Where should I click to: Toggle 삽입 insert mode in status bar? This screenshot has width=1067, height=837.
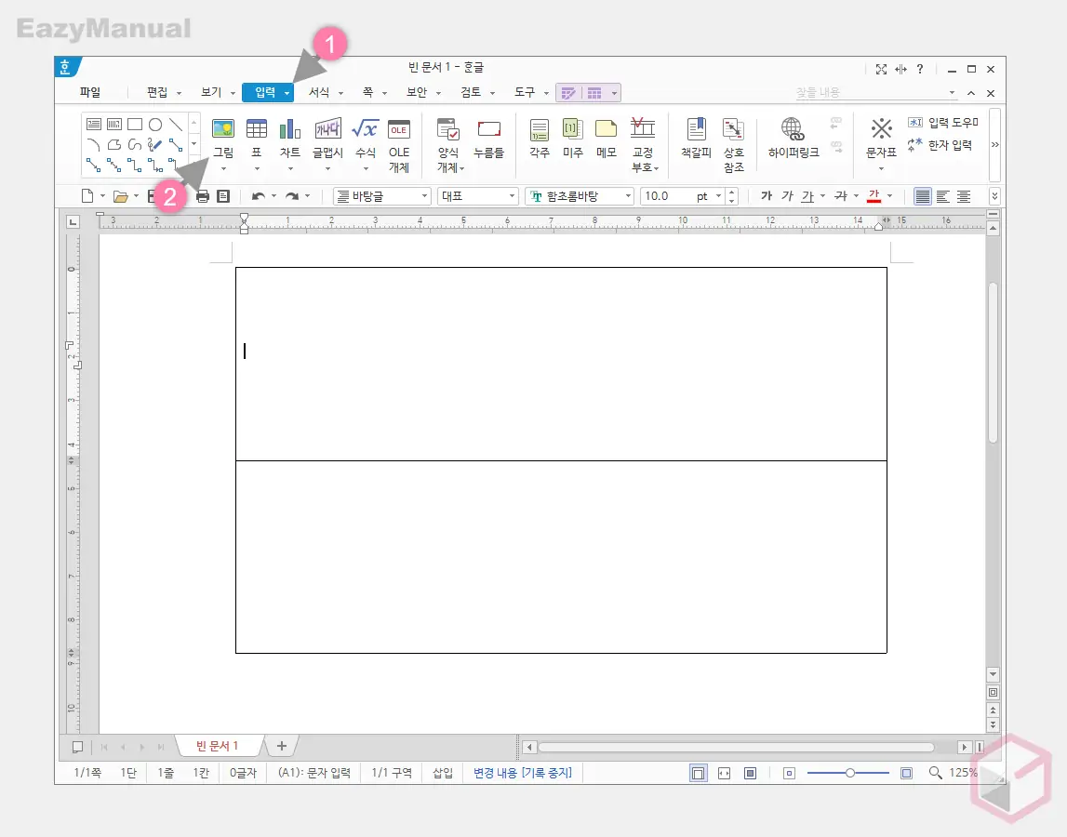point(443,773)
